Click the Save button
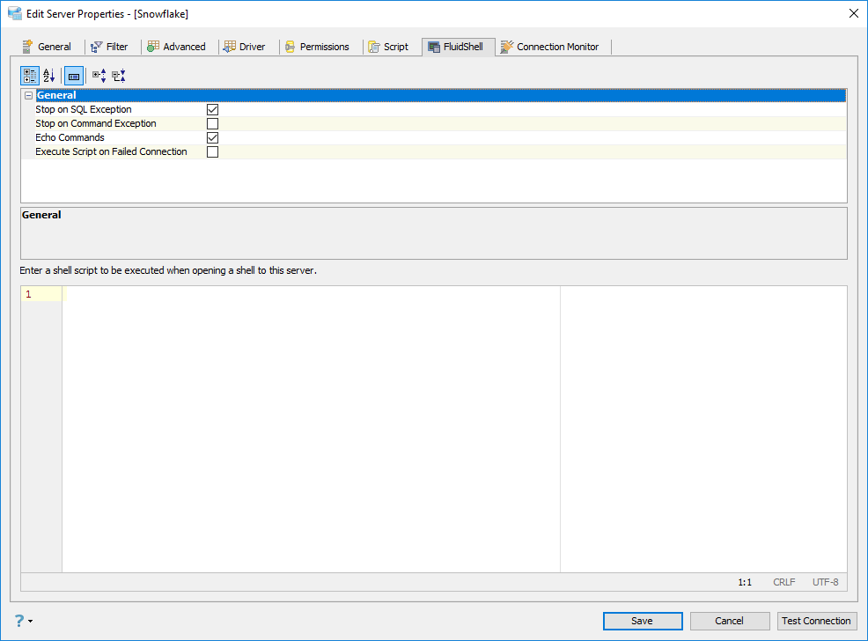The width and height of the screenshot is (868, 641). [x=643, y=621]
